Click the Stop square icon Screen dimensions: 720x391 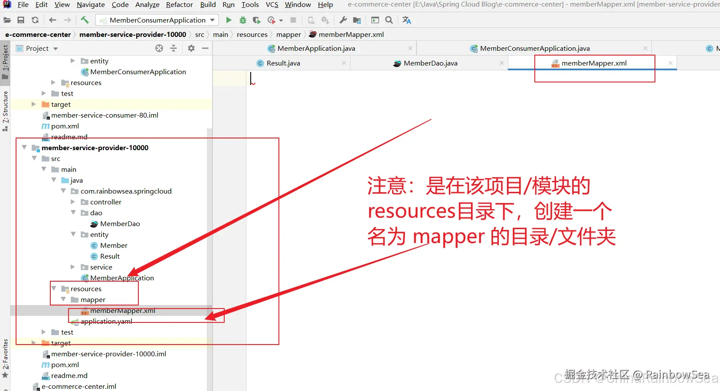(293, 20)
